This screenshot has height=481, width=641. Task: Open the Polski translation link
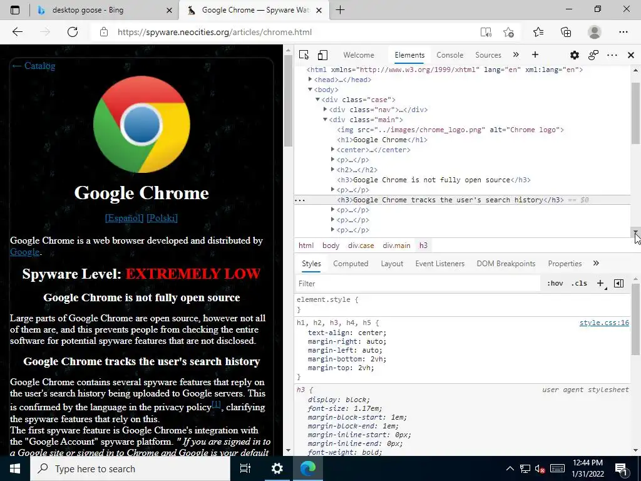pos(162,218)
